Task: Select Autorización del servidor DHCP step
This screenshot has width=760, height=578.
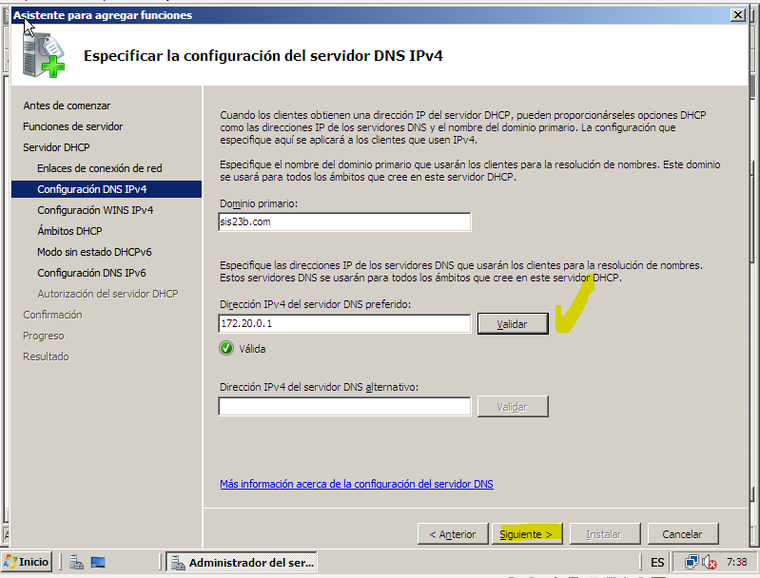Action: pos(107,294)
